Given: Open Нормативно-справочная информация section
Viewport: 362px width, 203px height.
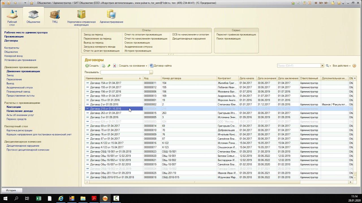Looking at the screenshot, I should pos(81,18).
